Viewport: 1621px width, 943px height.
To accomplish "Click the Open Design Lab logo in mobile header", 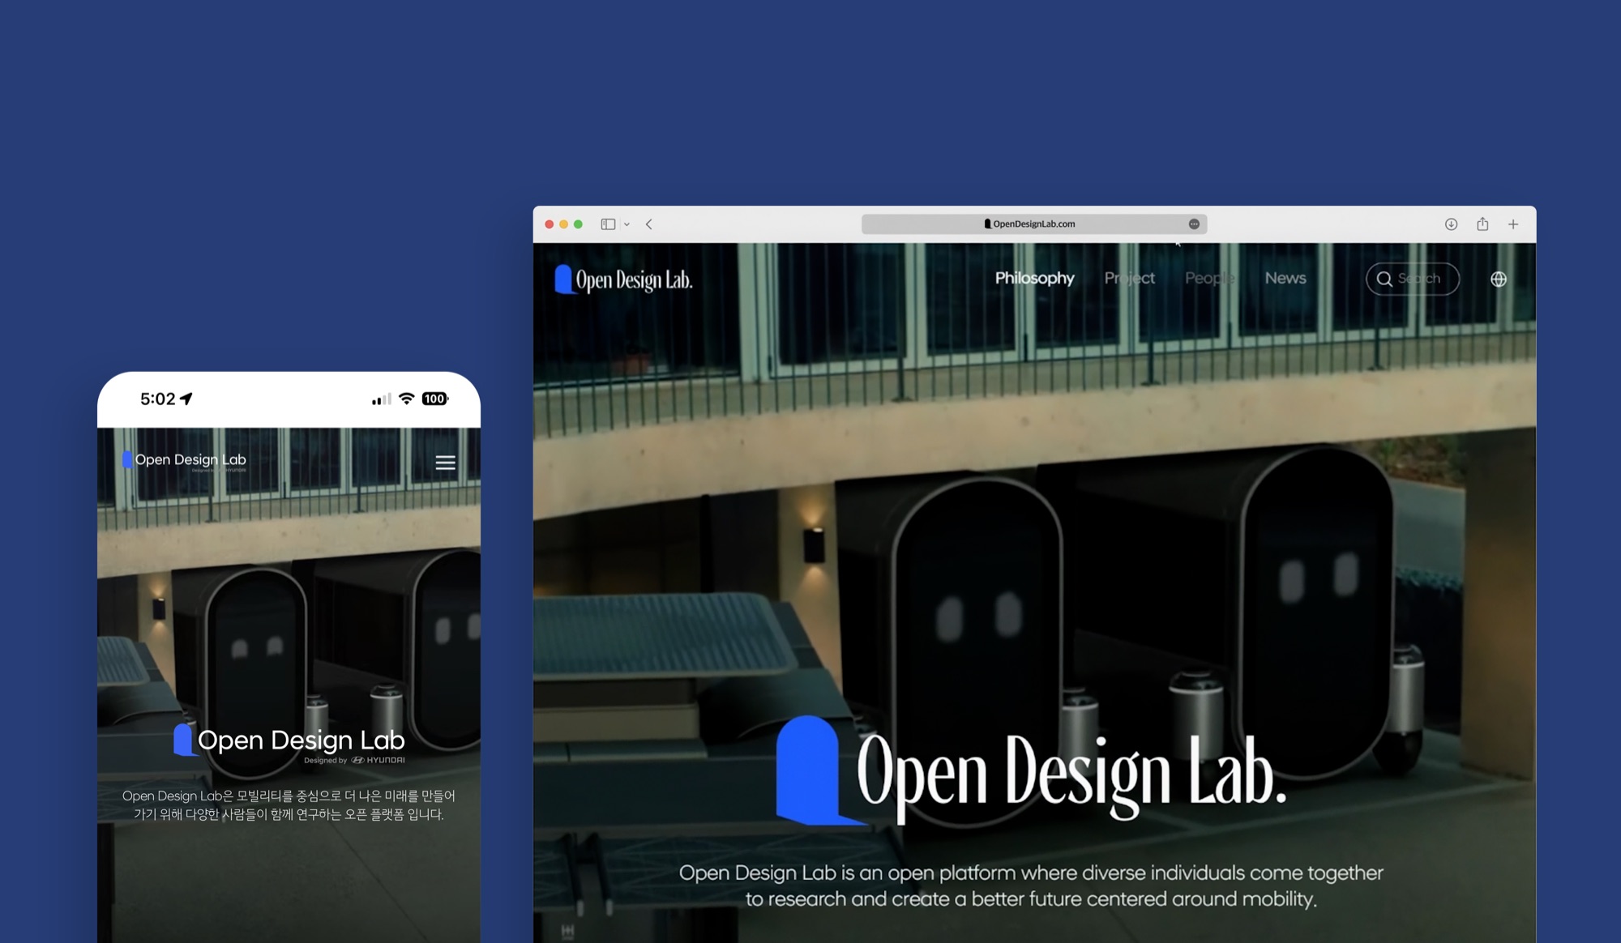I will click(184, 460).
